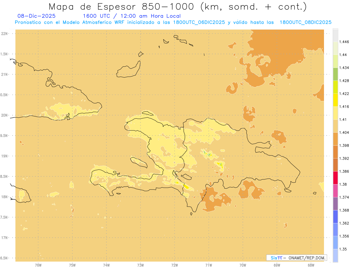Click the WRF forecast model description line
Image resolution: width=349 pixels, height=269 pixels.
coord(173,22)
